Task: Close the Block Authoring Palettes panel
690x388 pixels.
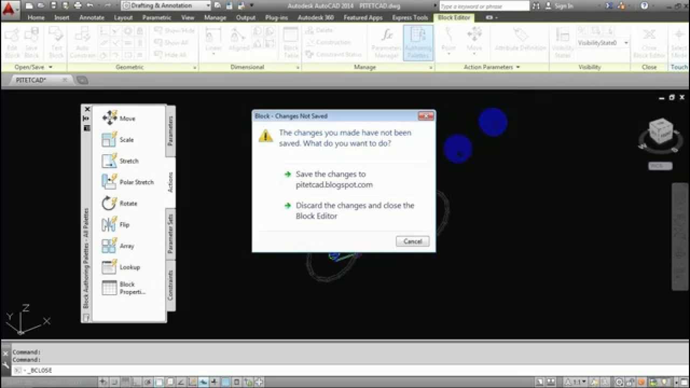Action: [x=87, y=109]
